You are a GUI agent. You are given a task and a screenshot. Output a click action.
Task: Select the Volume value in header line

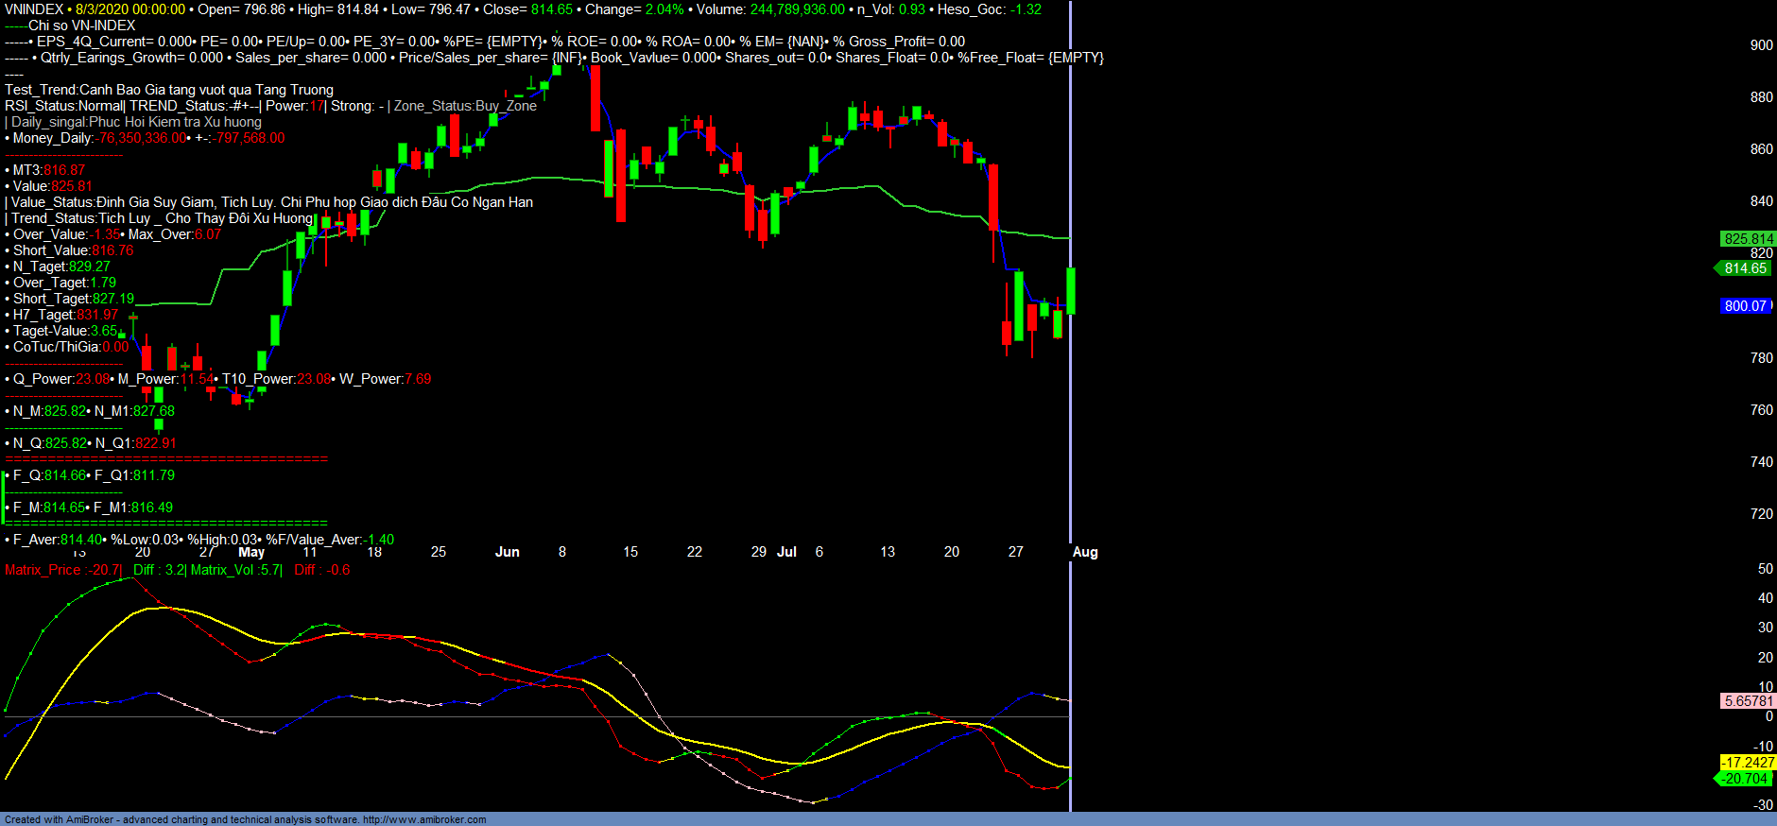click(797, 9)
